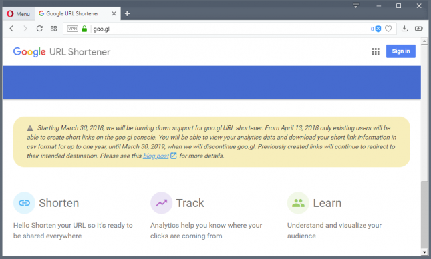Open battery saver icon

418,29
